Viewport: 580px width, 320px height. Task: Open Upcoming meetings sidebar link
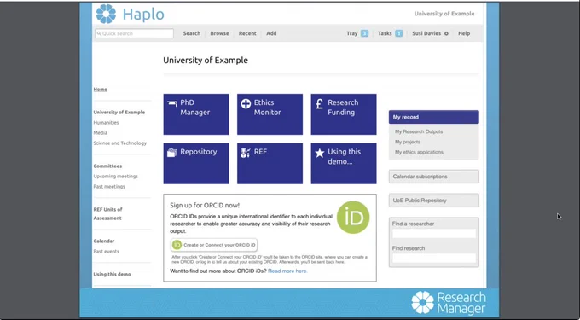115,177
